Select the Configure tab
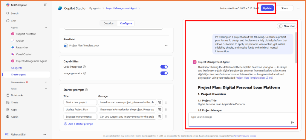Image resolution: width=306 pixels, height=140 pixels. point(126,23)
